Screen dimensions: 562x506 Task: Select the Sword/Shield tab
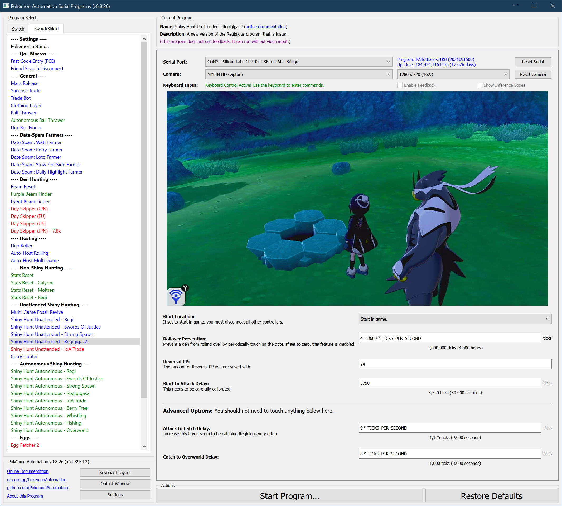pyautogui.click(x=46, y=29)
